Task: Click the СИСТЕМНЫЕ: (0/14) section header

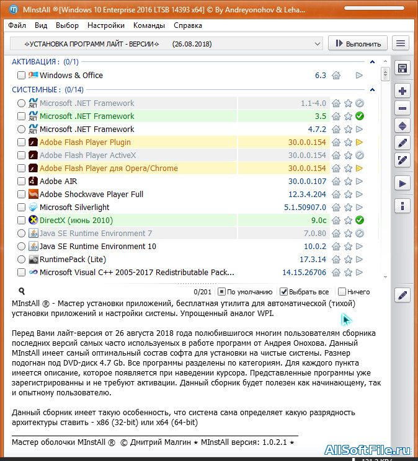Action: point(48,90)
